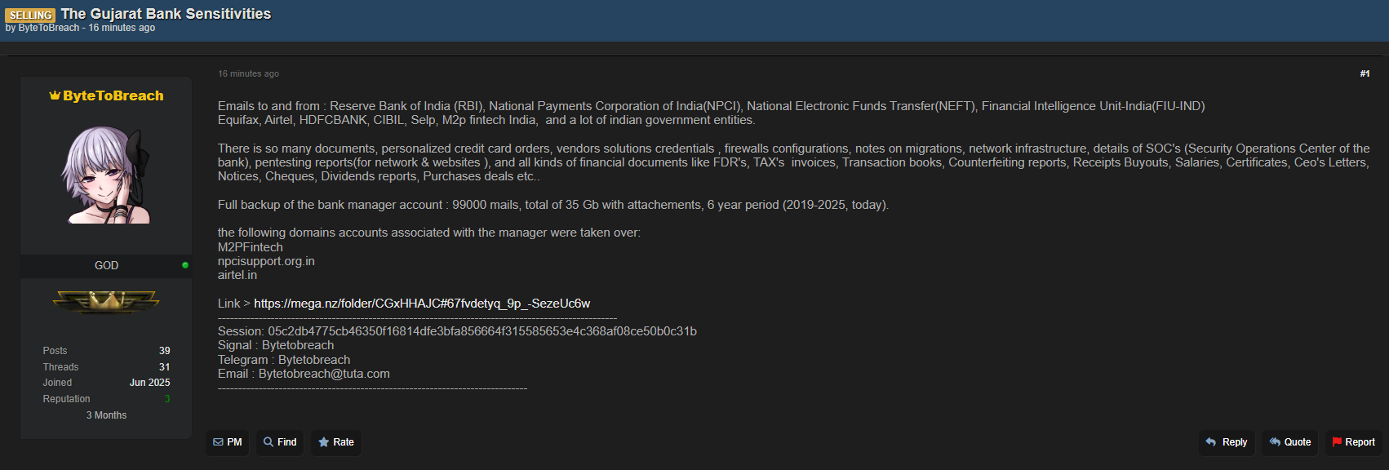Click the Quote double-arrow icon
Viewport: 1389px width, 470px height.
coord(1275,442)
